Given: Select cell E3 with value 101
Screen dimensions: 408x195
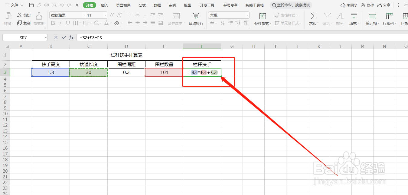Looking at the screenshot, I should tap(164, 72).
